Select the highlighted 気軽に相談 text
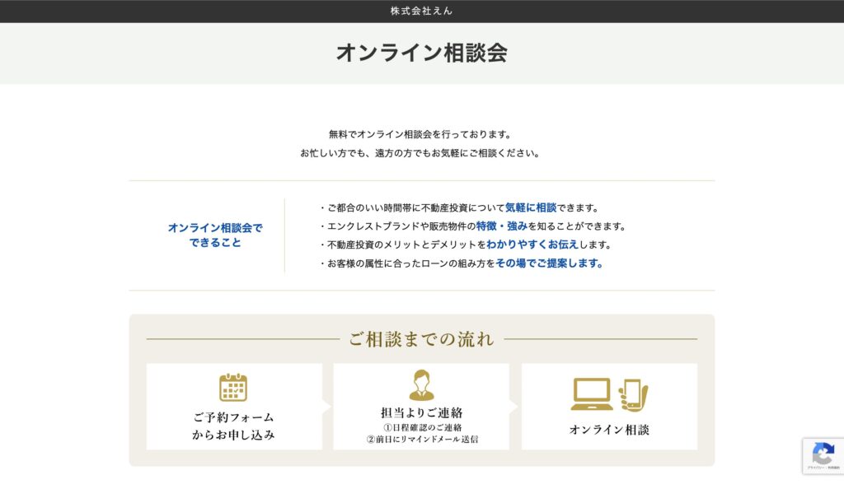The height and width of the screenshot is (489, 844). pos(530,207)
